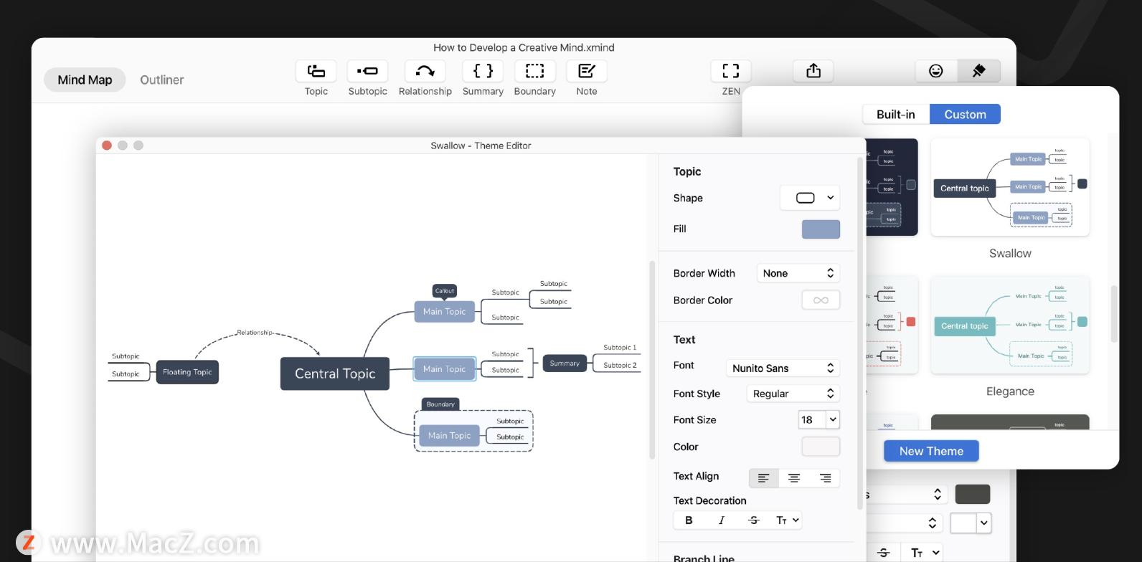1142x562 pixels.
Task: Switch to the Built-in themes tab
Action: click(895, 114)
